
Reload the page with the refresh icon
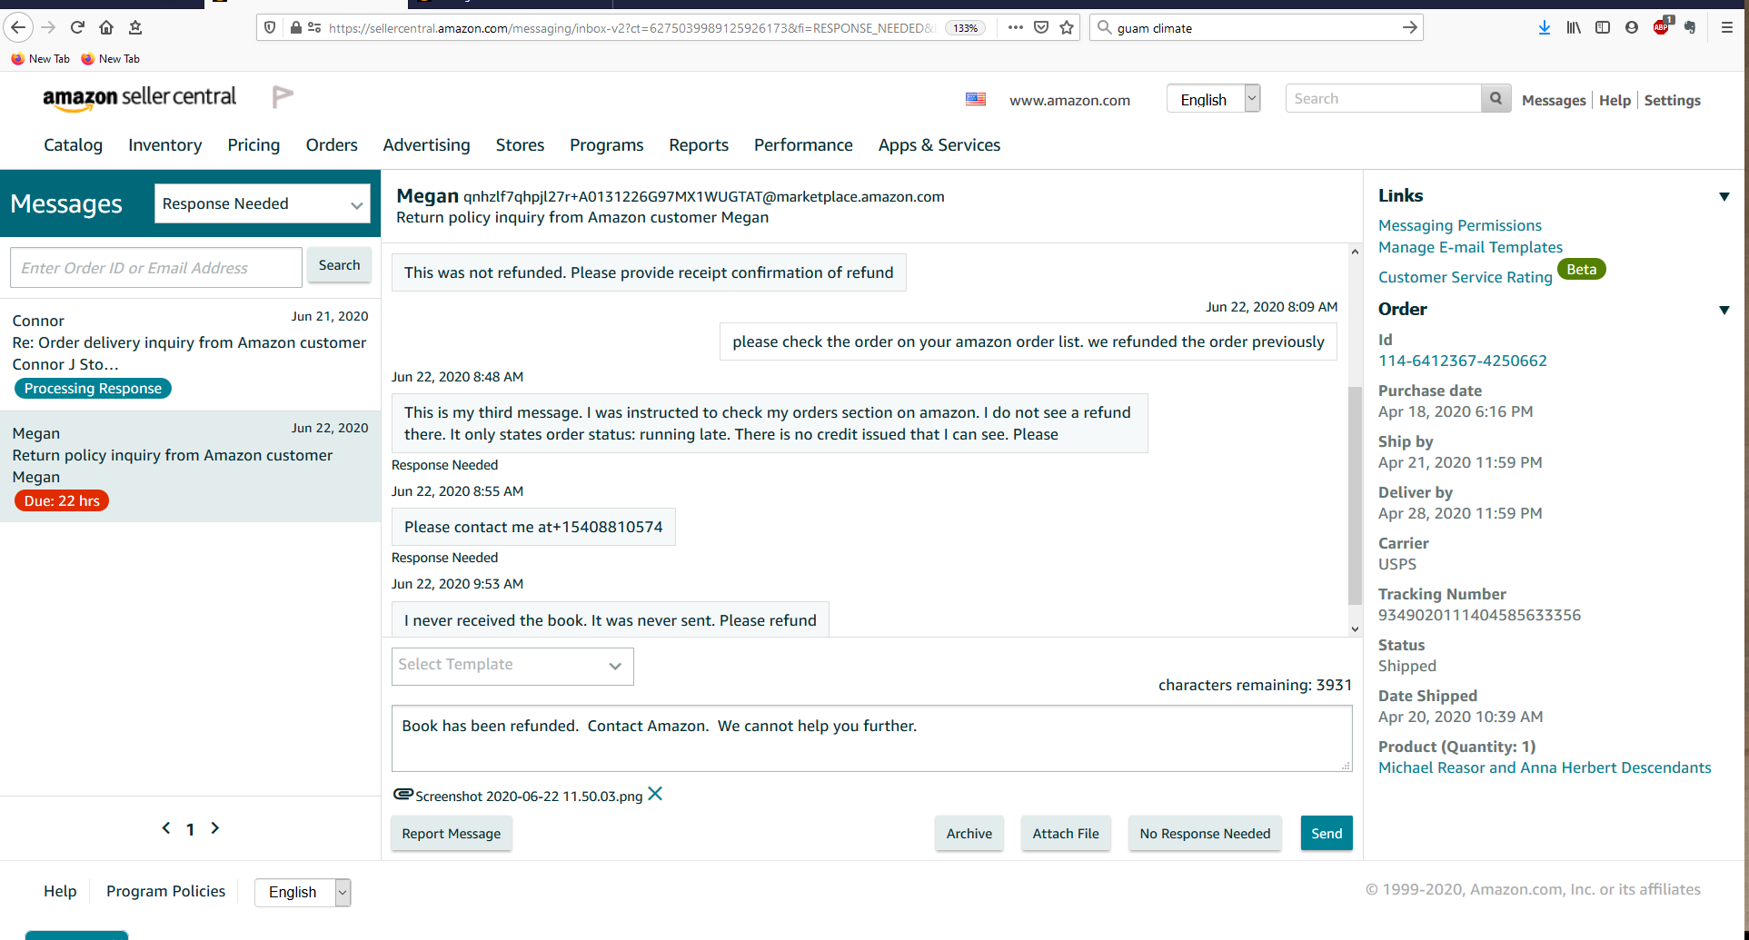pyautogui.click(x=77, y=27)
